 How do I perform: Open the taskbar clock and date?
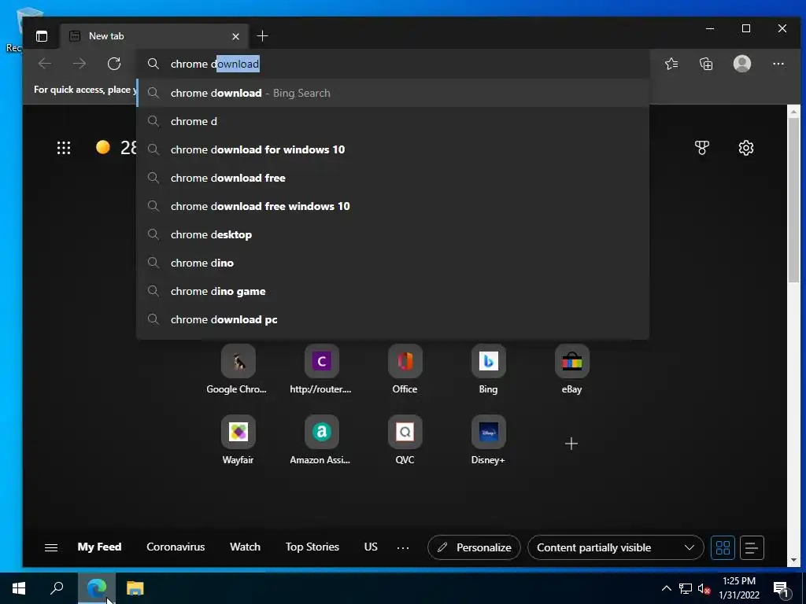[739, 588]
